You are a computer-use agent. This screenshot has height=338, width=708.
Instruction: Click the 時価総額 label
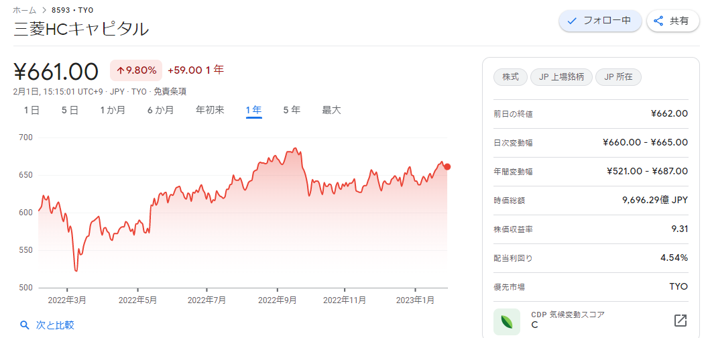click(510, 201)
